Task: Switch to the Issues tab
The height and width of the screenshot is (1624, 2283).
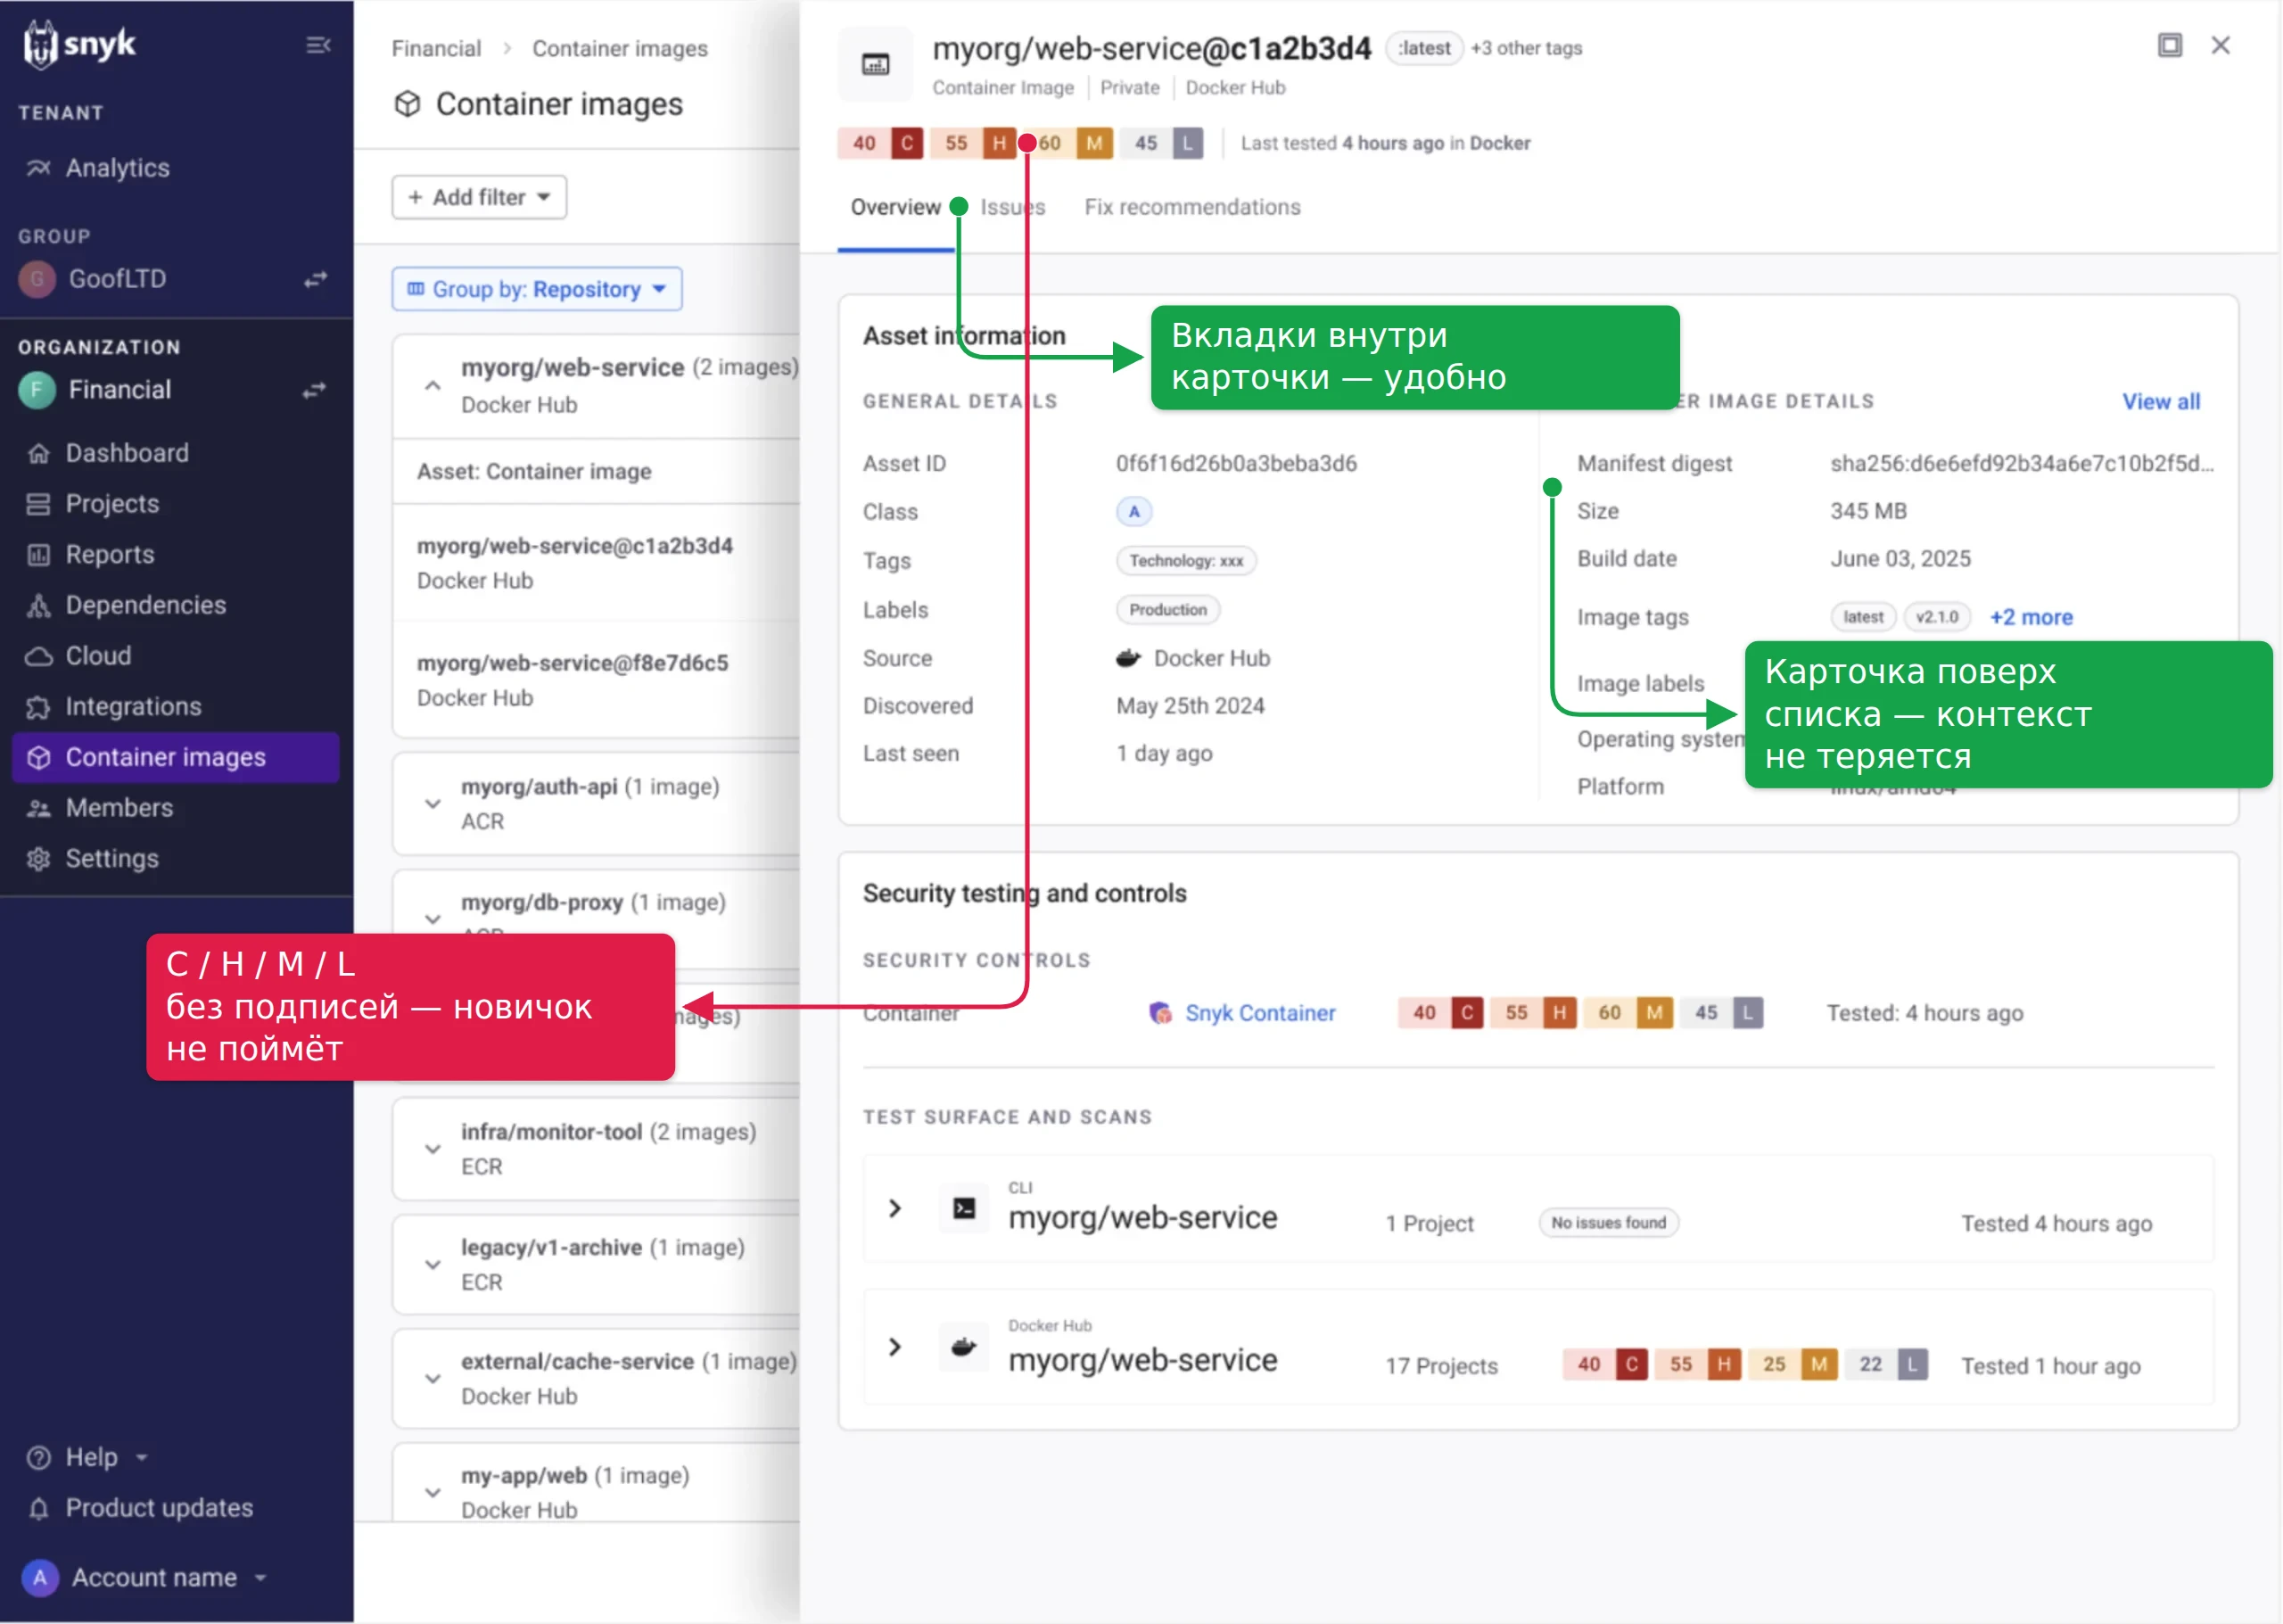Action: pos(1012,207)
